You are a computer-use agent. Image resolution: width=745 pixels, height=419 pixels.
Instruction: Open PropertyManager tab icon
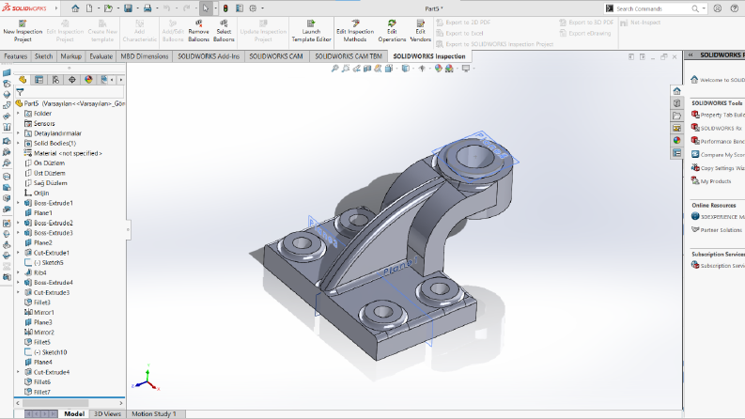39,80
